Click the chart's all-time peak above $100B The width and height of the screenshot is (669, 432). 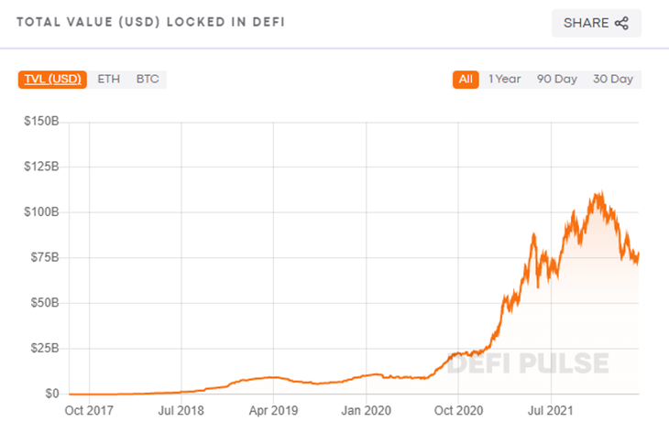coord(600,192)
